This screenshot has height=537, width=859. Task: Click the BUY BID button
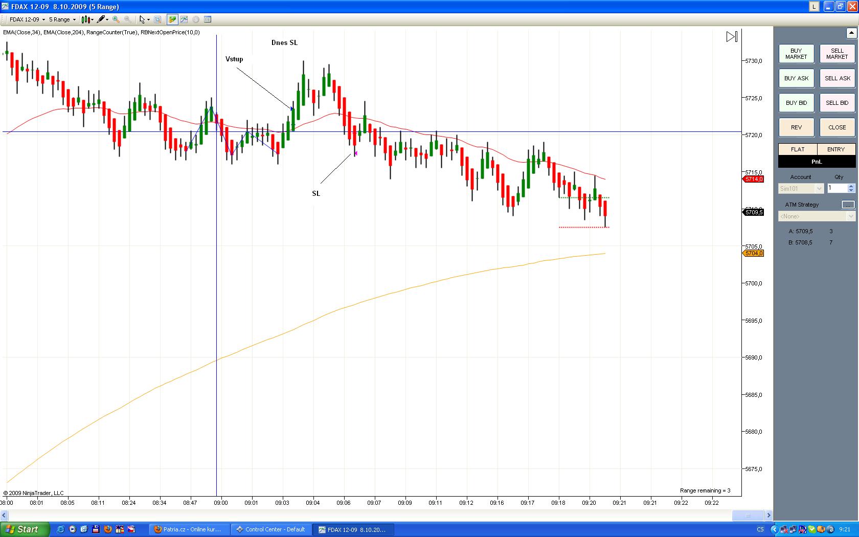[796, 103]
